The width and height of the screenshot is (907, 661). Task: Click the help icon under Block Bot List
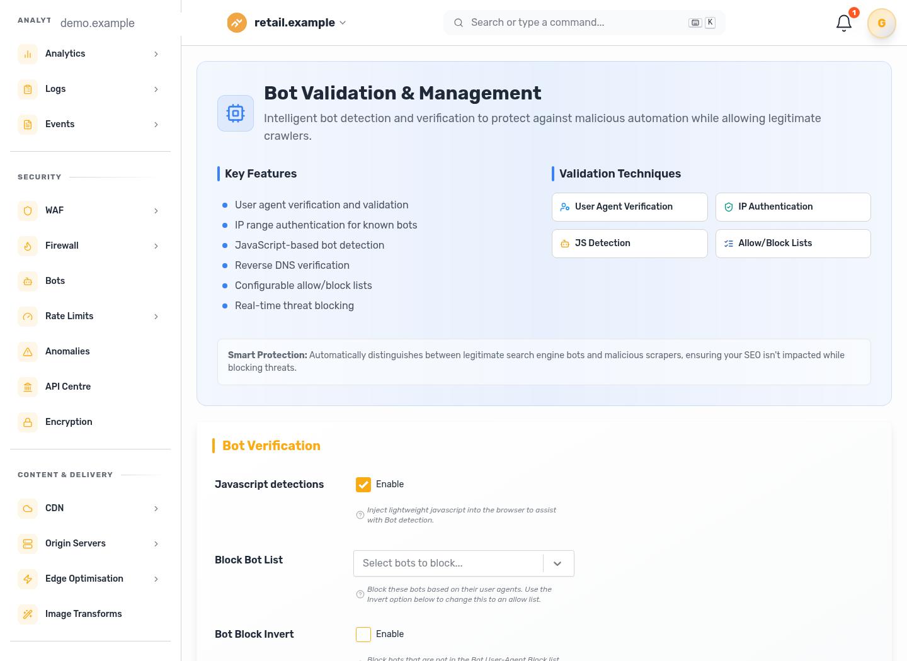[360, 594]
